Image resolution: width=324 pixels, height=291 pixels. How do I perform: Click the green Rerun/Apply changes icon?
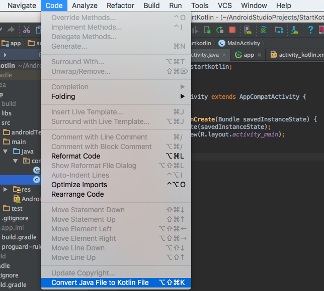pos(220,30)
